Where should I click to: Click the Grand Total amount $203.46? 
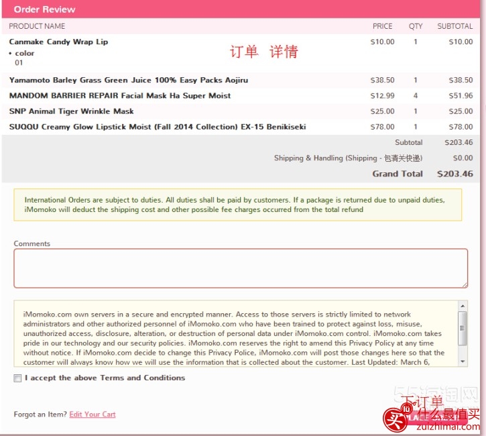[x=455, y=174]
